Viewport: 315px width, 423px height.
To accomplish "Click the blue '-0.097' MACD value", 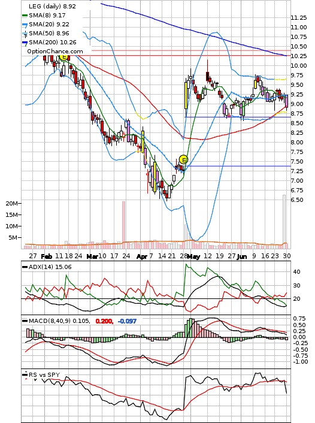I will (128, 321).
